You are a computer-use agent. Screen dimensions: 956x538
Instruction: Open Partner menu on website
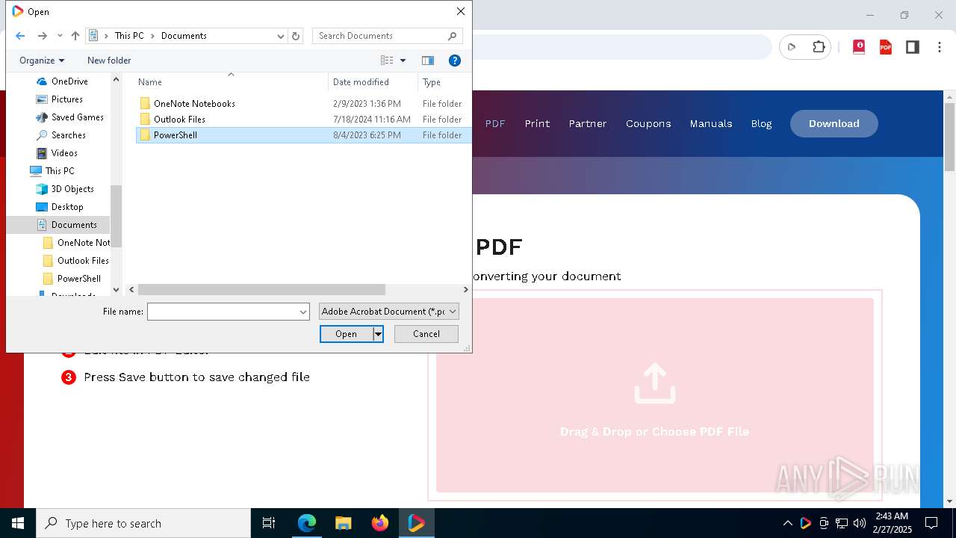[588, 123]
